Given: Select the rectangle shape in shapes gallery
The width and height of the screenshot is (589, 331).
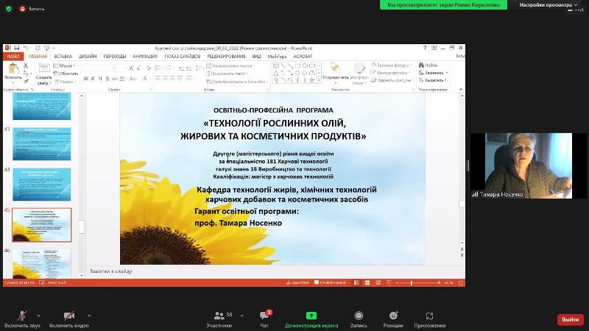Looking at the screenshot, I should [x=297, y=65].
